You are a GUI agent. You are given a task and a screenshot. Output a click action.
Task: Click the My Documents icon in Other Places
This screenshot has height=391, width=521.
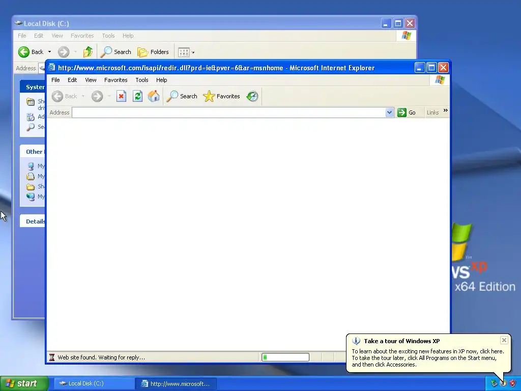click(31, 176)
